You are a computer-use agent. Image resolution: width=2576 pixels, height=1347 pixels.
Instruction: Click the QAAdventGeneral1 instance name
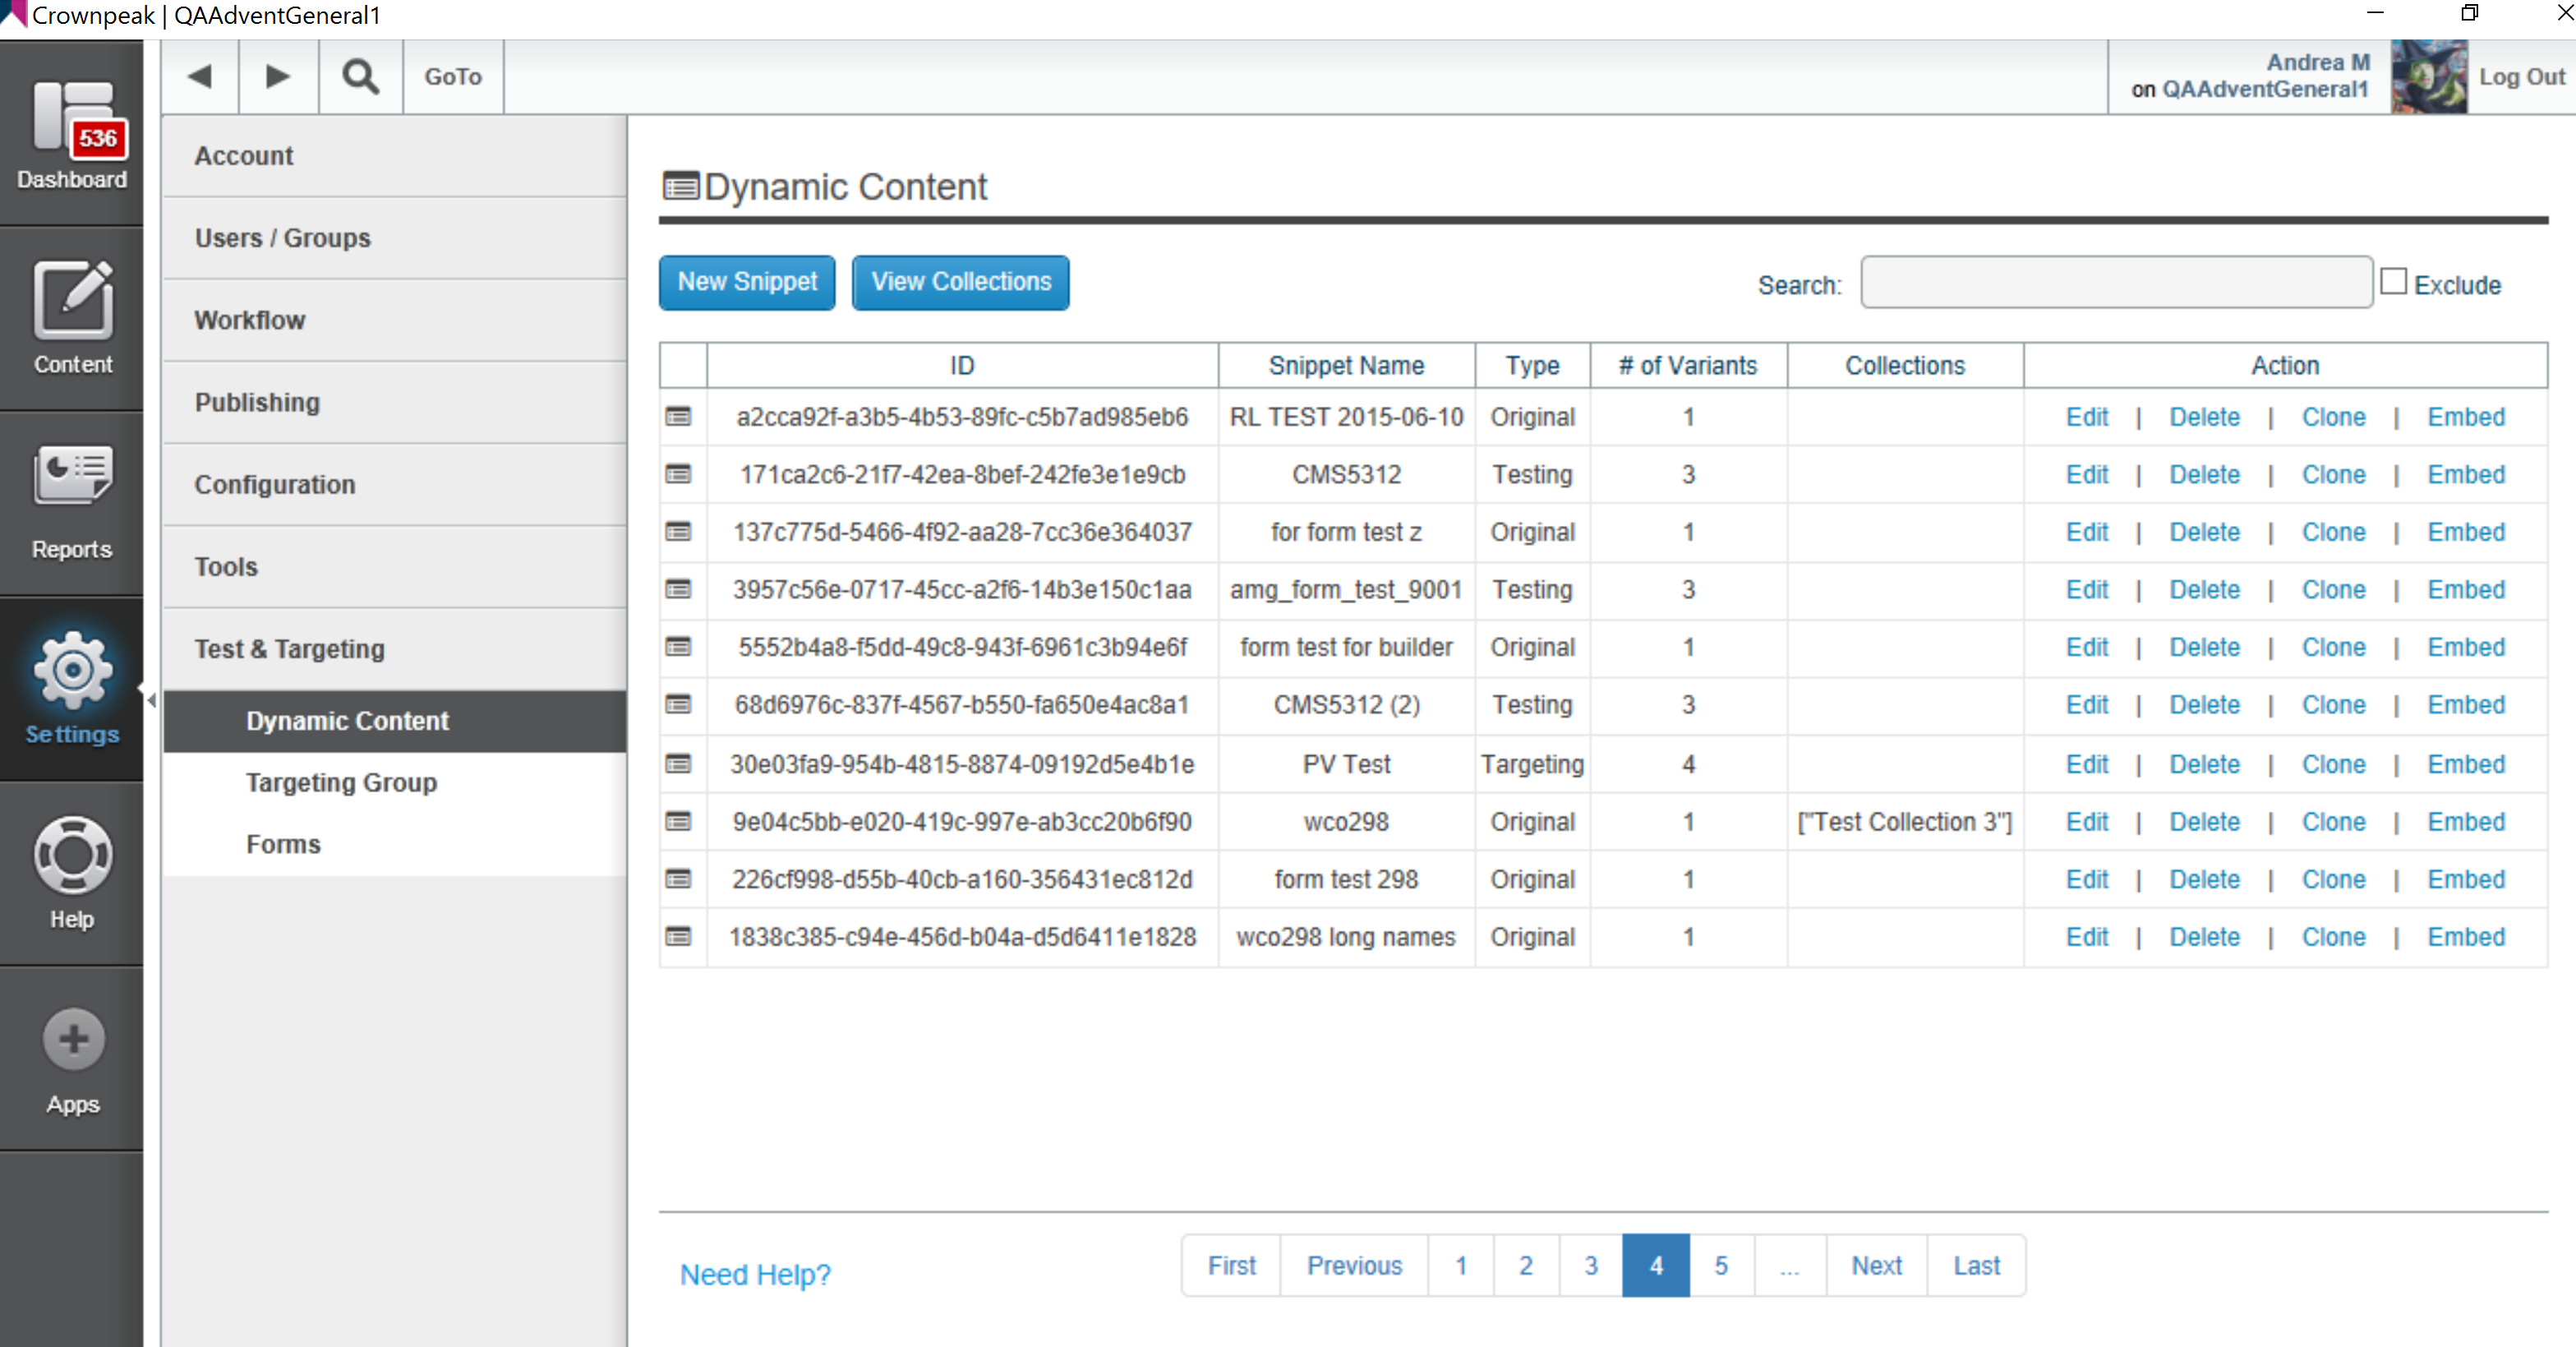point(2265,89)
